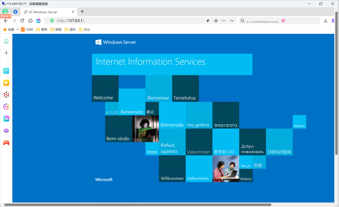This screenshot has height=207, width=339.
Task: Click into the search input box
Action: (x=279, y=21)
